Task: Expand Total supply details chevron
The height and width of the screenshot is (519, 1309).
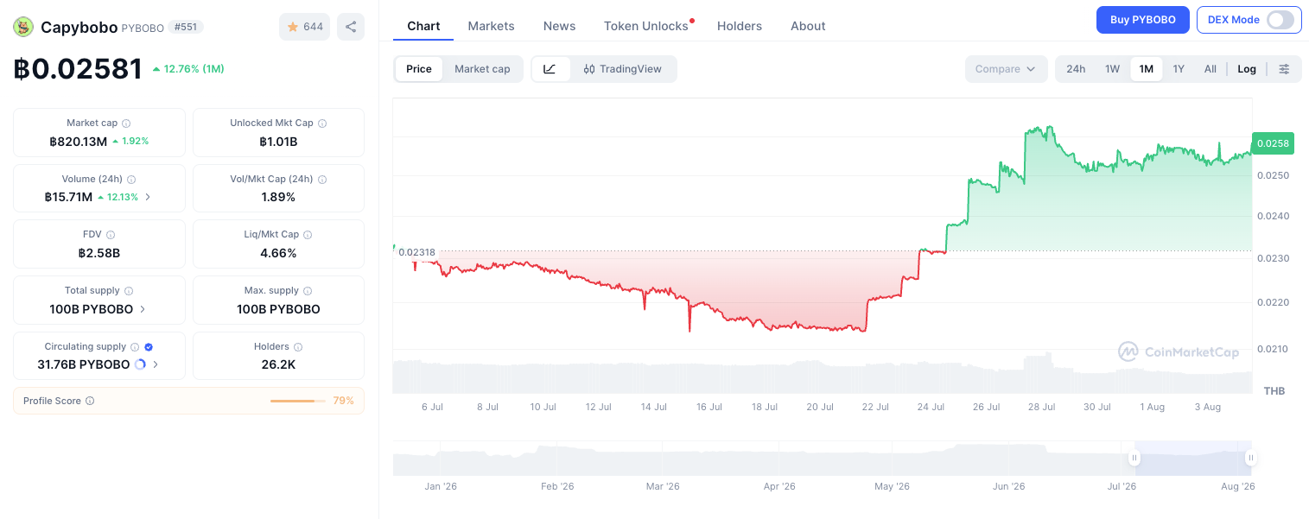Action: pyautogui.click(x=143, y=309)
